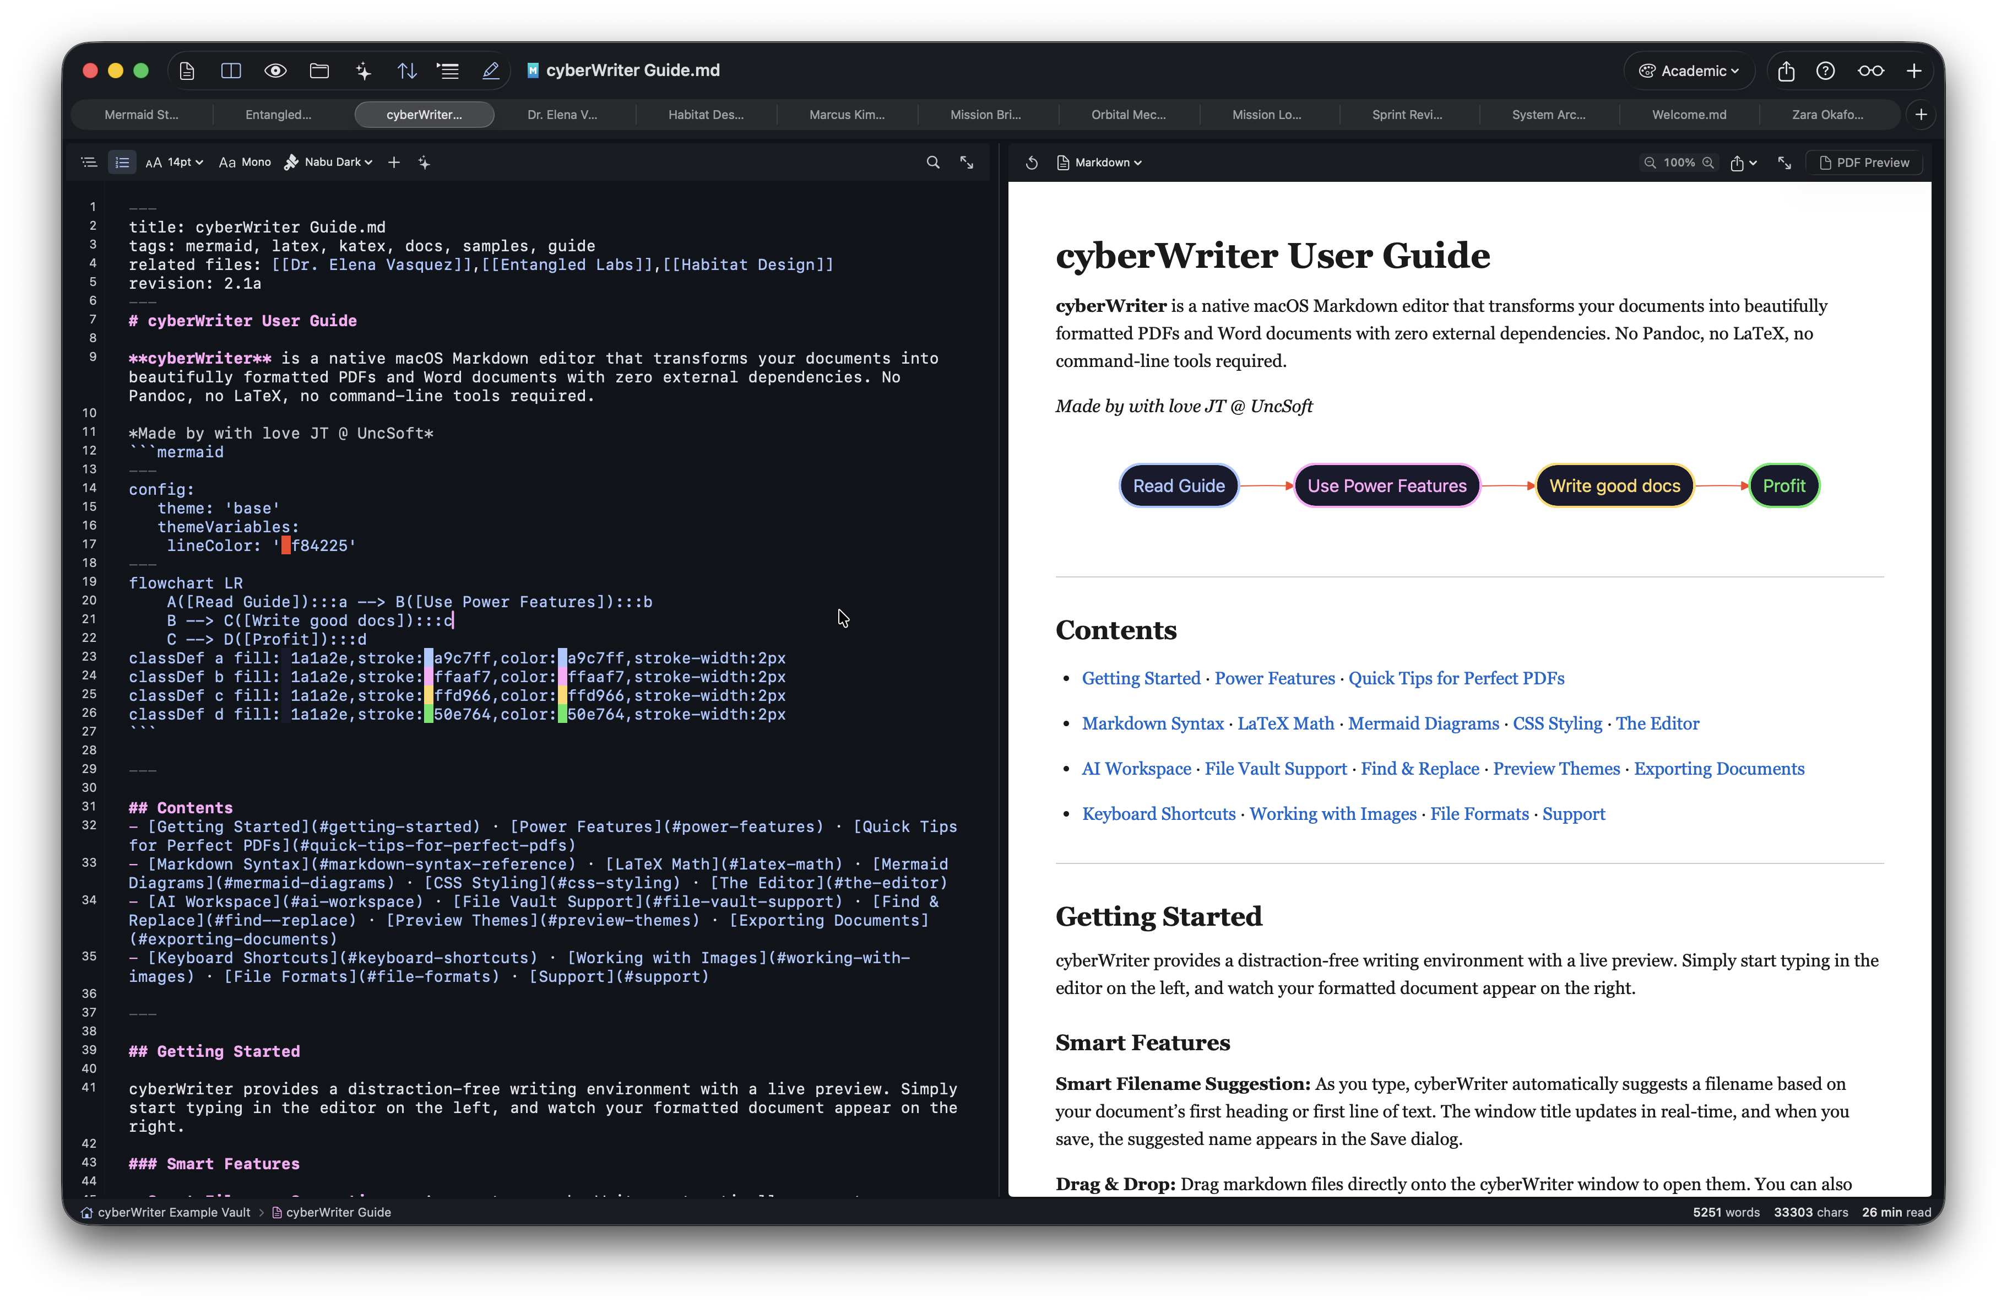Open a new document with the document icon

(x=187, y=70)
